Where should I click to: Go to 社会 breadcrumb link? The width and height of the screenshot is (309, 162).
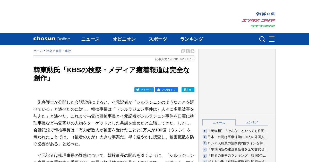coord(49,51)
